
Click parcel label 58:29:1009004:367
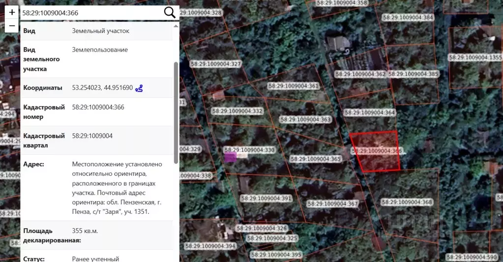pos(332,204)
